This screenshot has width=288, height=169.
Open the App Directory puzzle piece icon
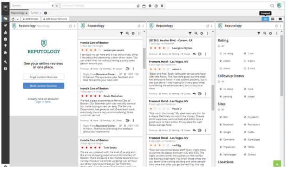click(x=5, y=52)
